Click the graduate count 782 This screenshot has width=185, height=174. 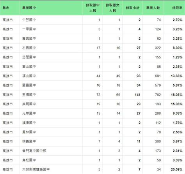(x=158, y=95)
